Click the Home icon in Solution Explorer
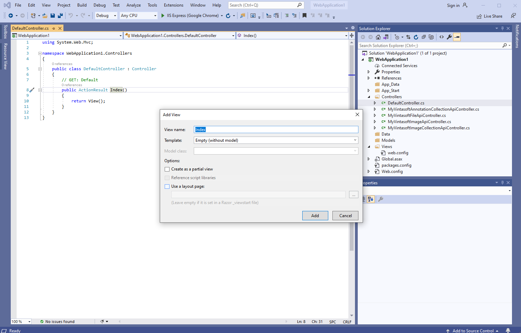 (378, 37)
